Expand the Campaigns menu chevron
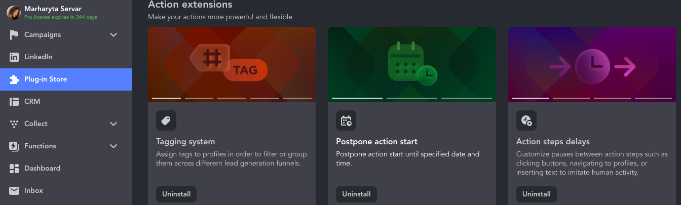681x205 pixels. pyautogui.click(x=113, y=35)
